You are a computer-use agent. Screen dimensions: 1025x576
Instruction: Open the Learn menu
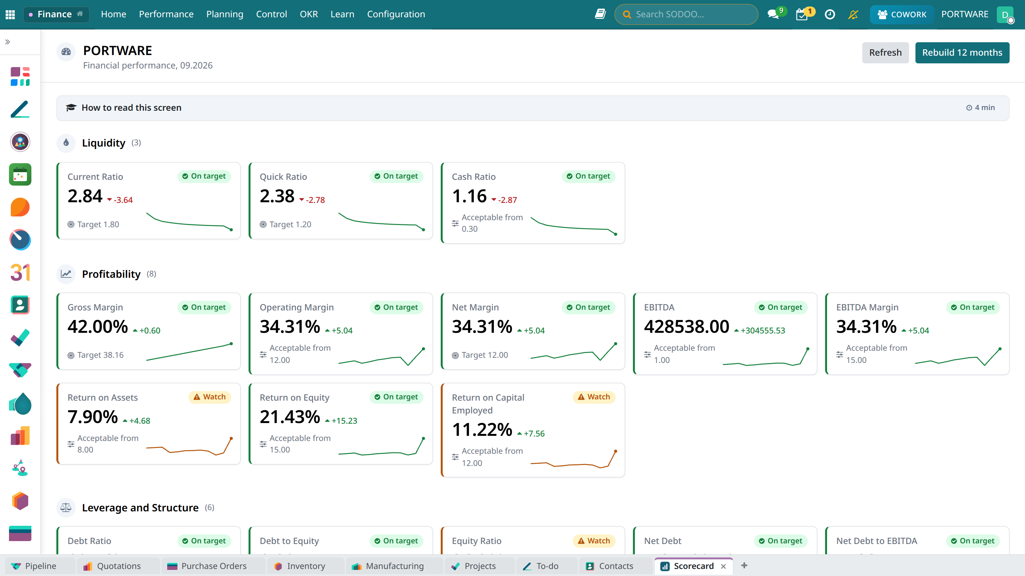(x=342, y=14)
